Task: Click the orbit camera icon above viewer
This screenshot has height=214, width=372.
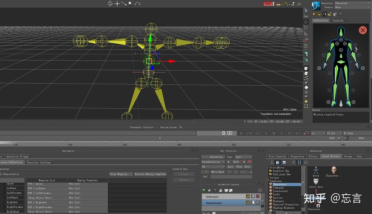Action: tap(110, 3)
